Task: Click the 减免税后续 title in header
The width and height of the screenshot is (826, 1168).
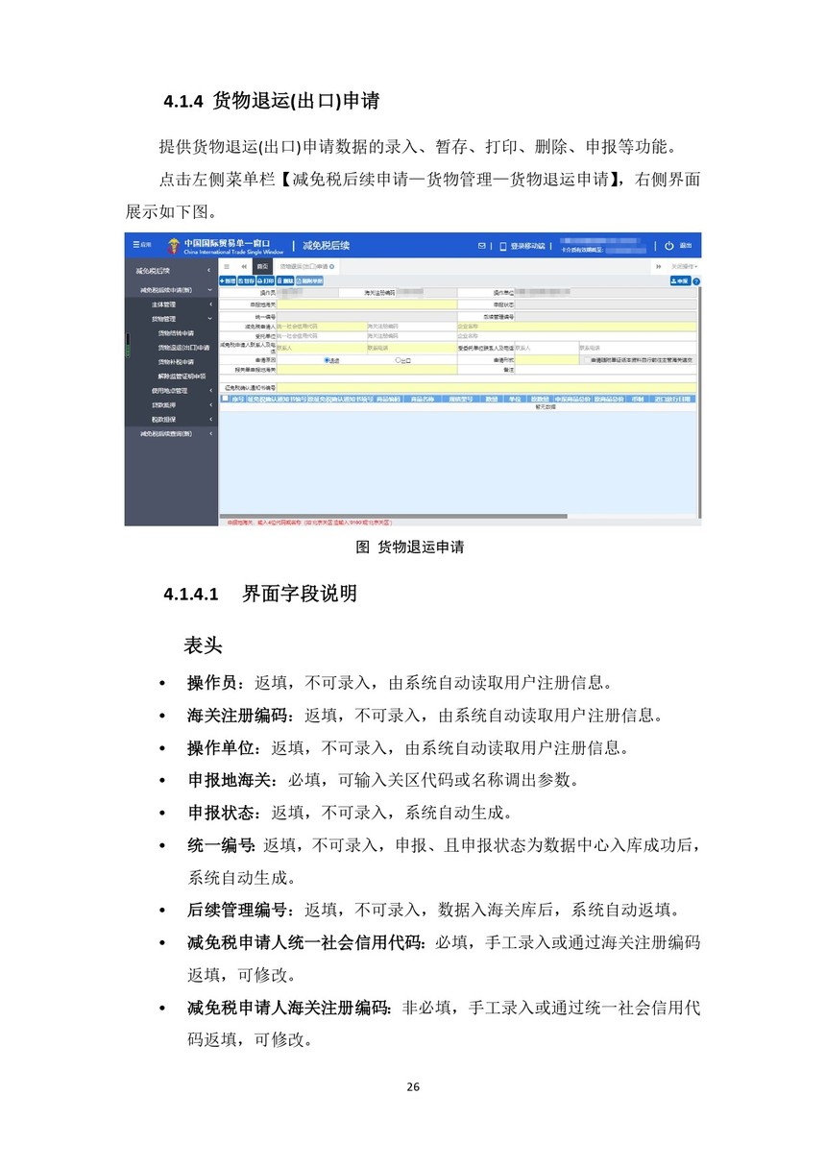Action: point(326,246)
